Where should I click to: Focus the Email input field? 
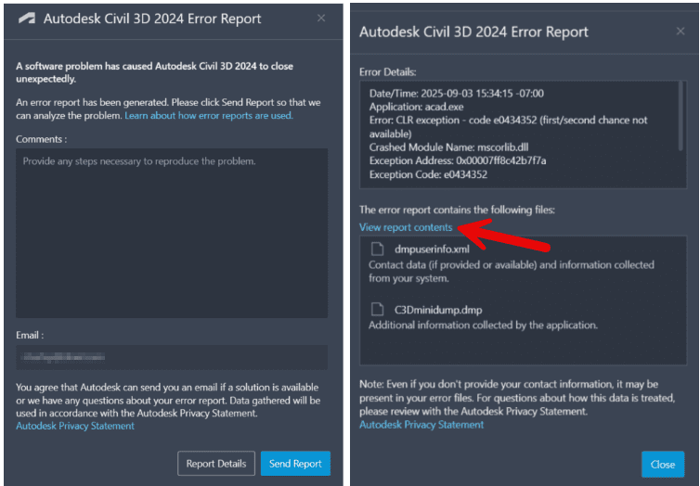click(172, 356)
